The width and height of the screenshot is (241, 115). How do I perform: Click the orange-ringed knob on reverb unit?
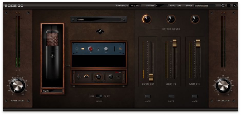(x=86, y=77)
